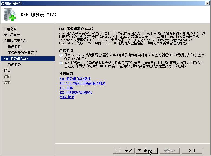
Task: Click the 下一步(N) next button
Action: point(147,151)
